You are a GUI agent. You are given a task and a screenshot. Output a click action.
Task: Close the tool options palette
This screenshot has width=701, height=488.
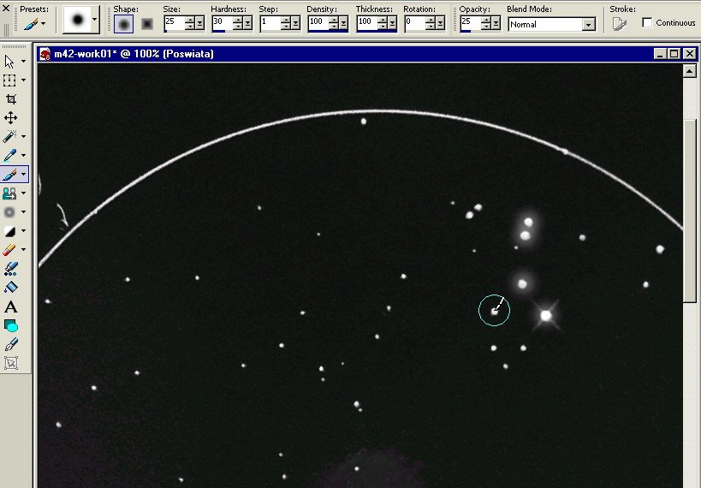pyautogui.click(x=6, y=8)
